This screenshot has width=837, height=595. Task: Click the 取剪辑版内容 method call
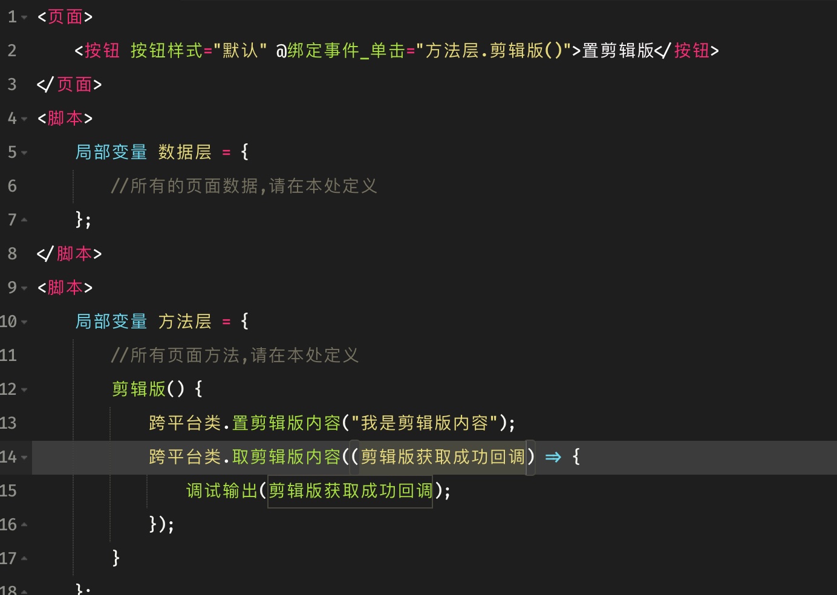point(287,457)
